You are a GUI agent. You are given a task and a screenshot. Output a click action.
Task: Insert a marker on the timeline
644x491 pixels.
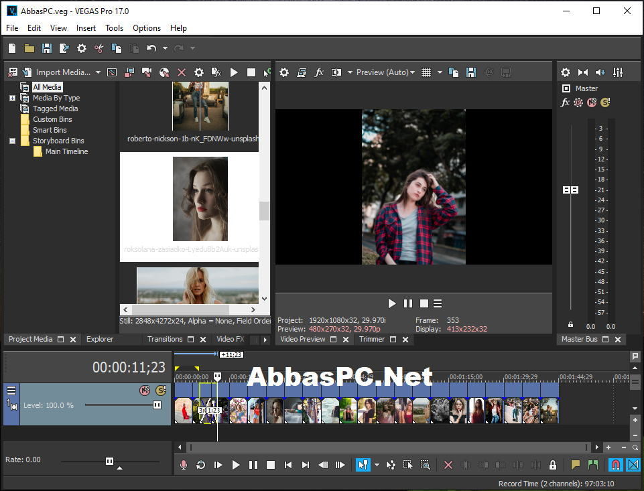(x=576, y=465)
